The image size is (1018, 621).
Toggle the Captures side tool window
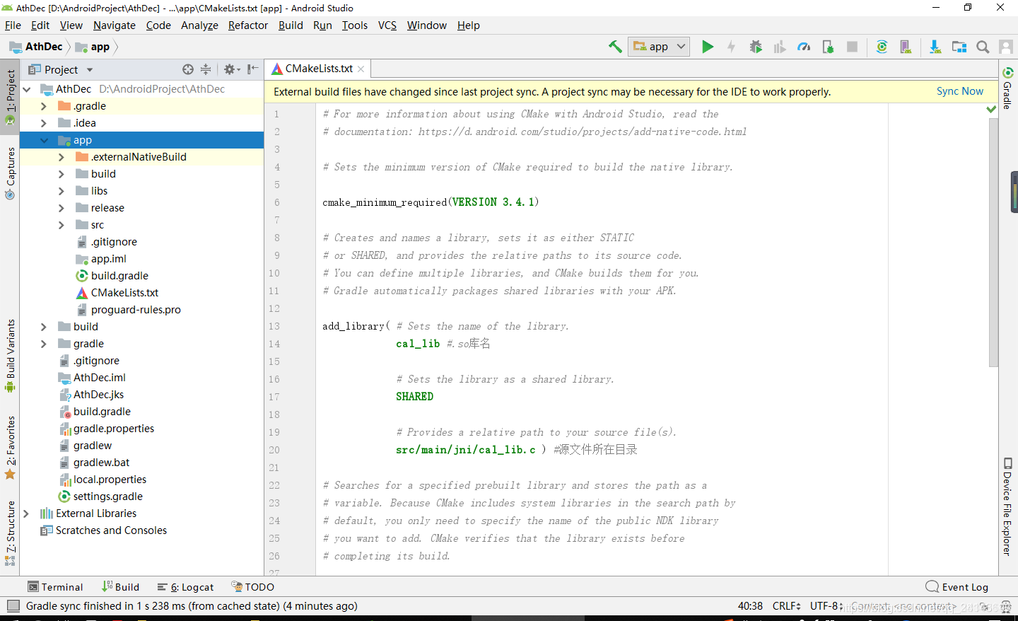[x=10, y=173]
